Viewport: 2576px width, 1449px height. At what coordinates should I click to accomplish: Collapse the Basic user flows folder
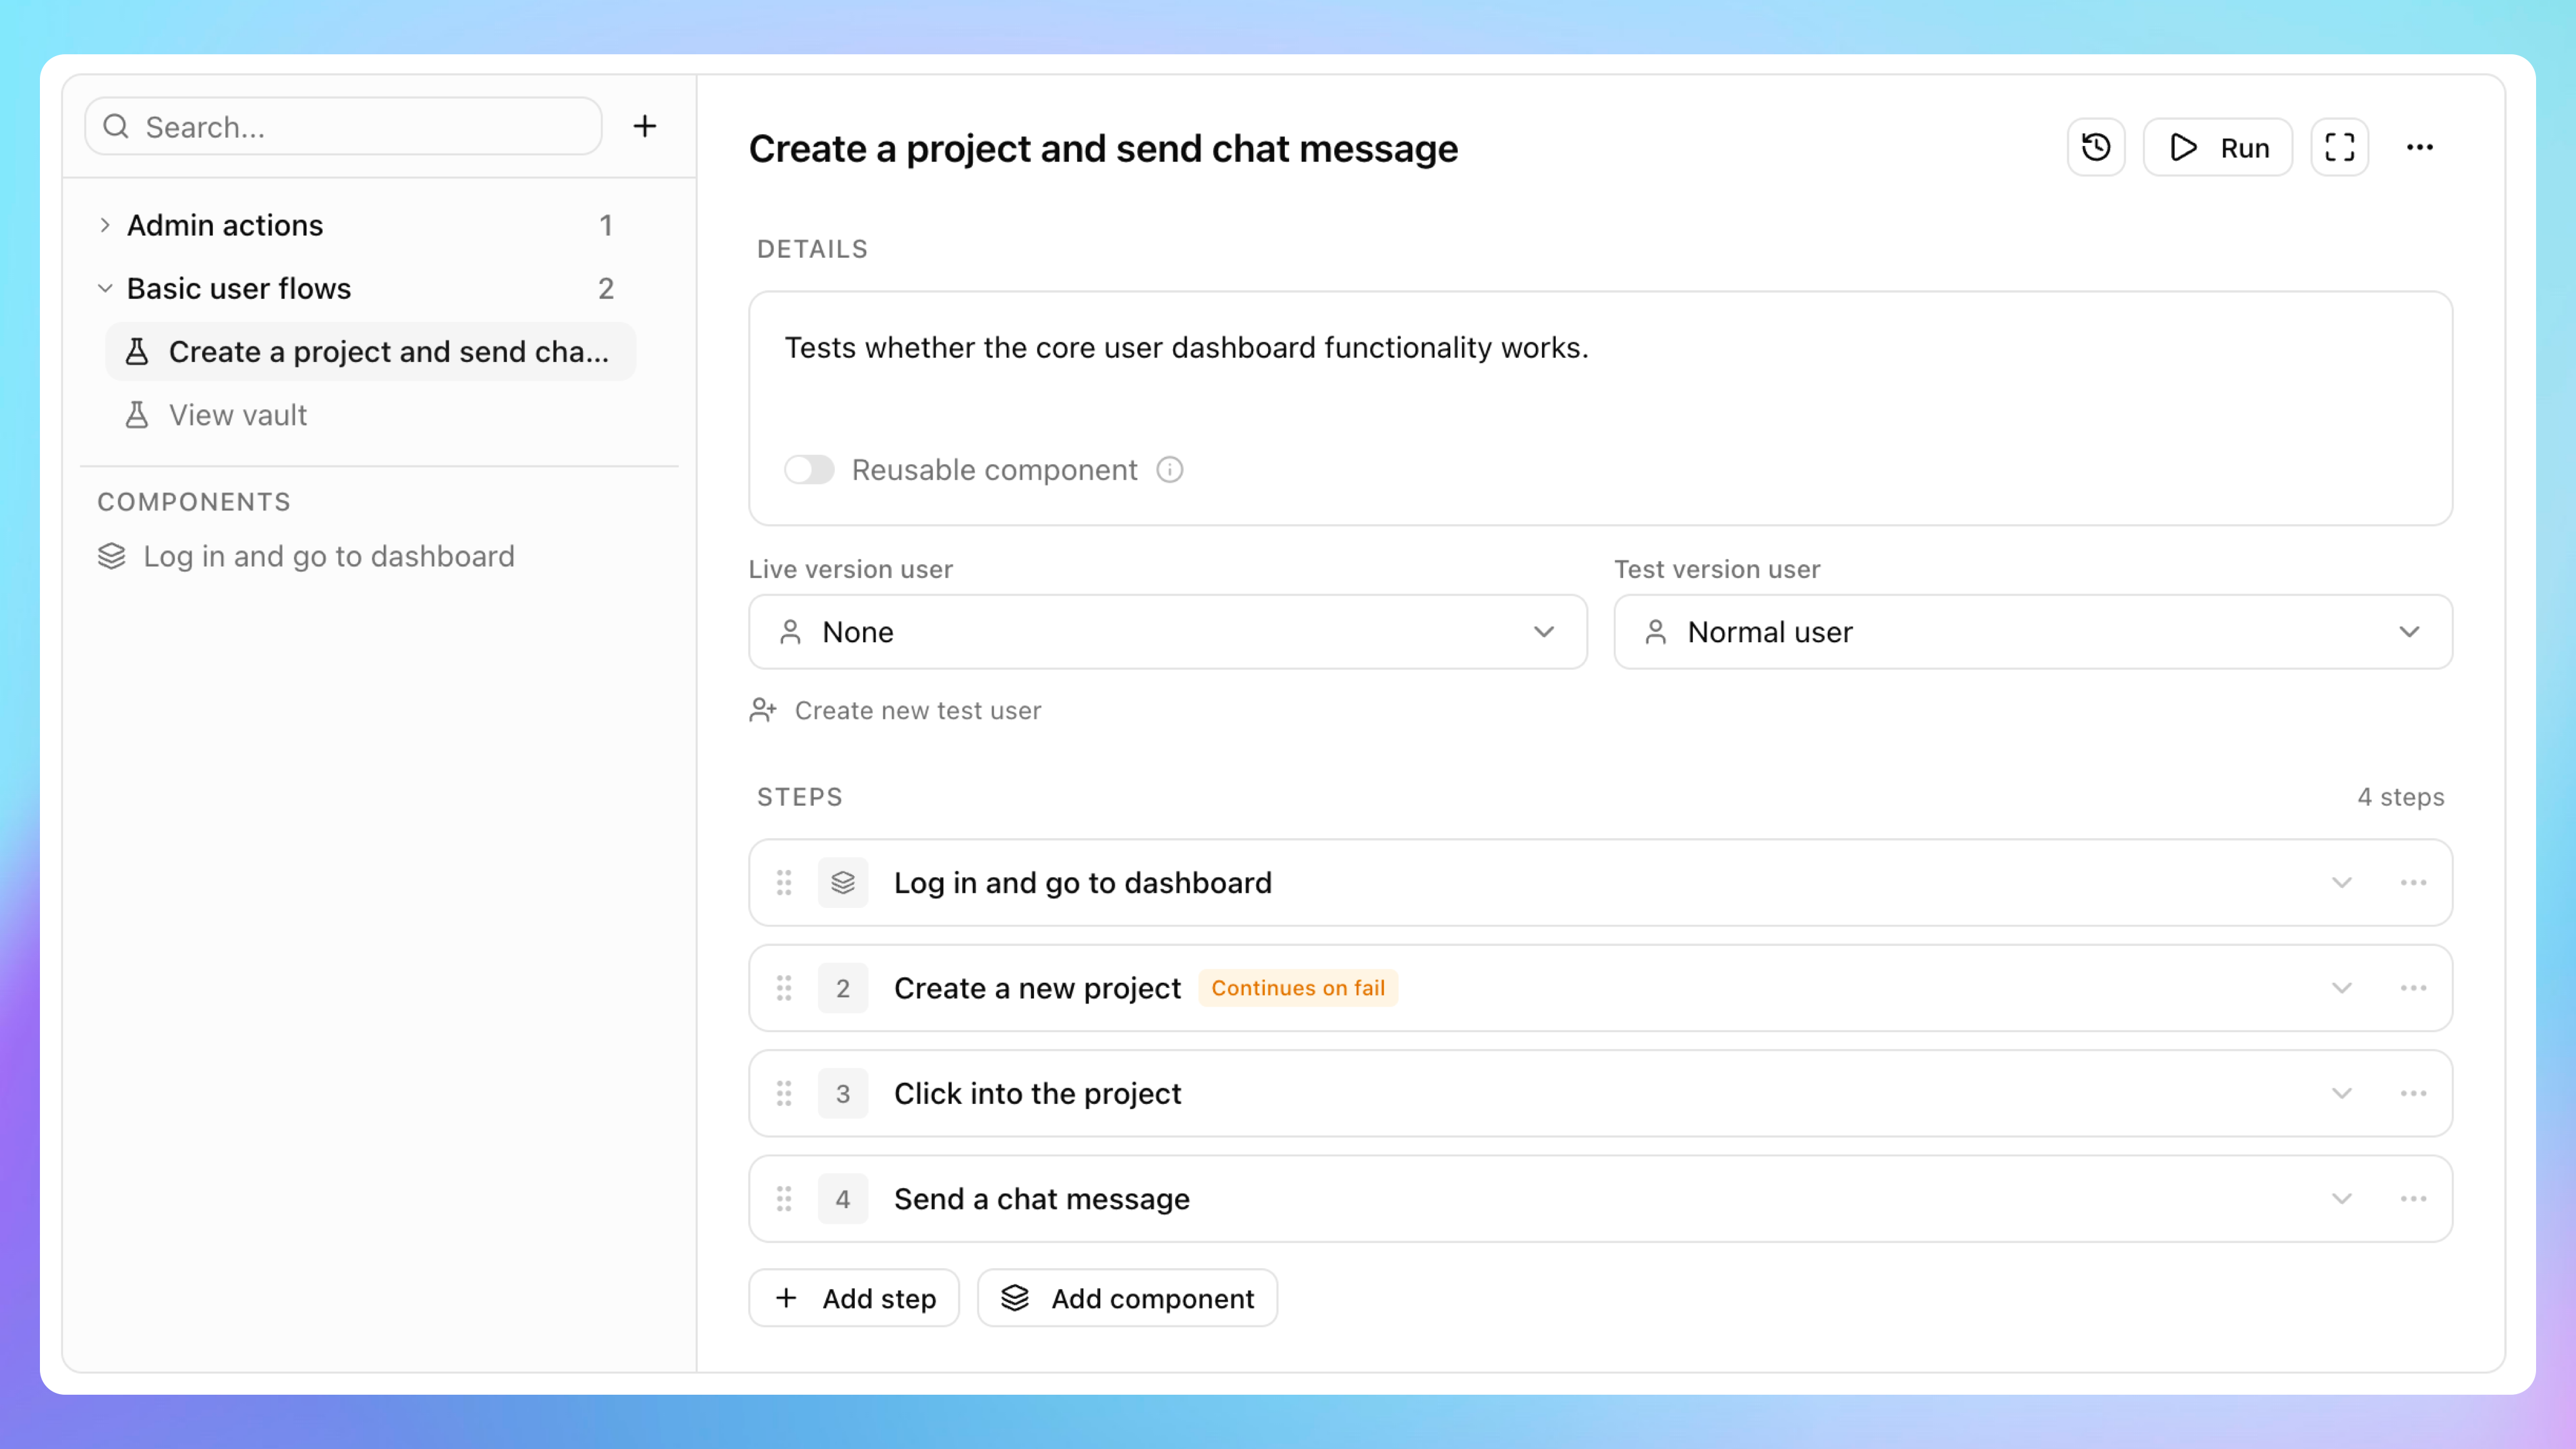pyautogui.click(x=105, y=289)
